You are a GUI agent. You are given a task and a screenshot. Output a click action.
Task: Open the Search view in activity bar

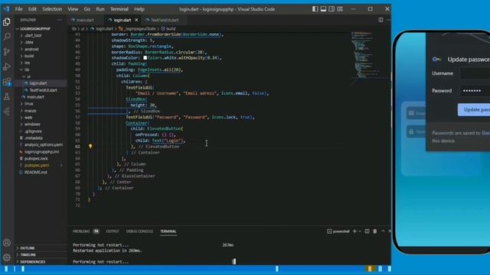tap(7, 37)
